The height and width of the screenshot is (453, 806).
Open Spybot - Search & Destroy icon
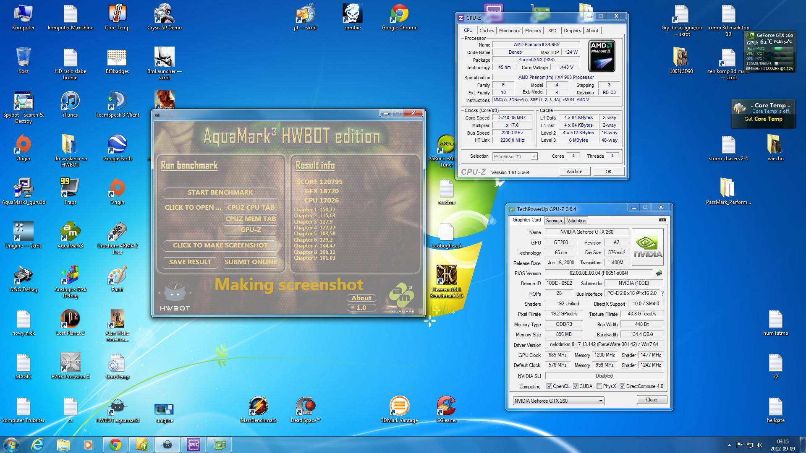click(24, 107)
